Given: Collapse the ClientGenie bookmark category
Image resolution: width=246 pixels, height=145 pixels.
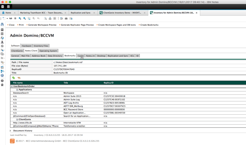Looking at the screenshot, I should coord(17,119).
